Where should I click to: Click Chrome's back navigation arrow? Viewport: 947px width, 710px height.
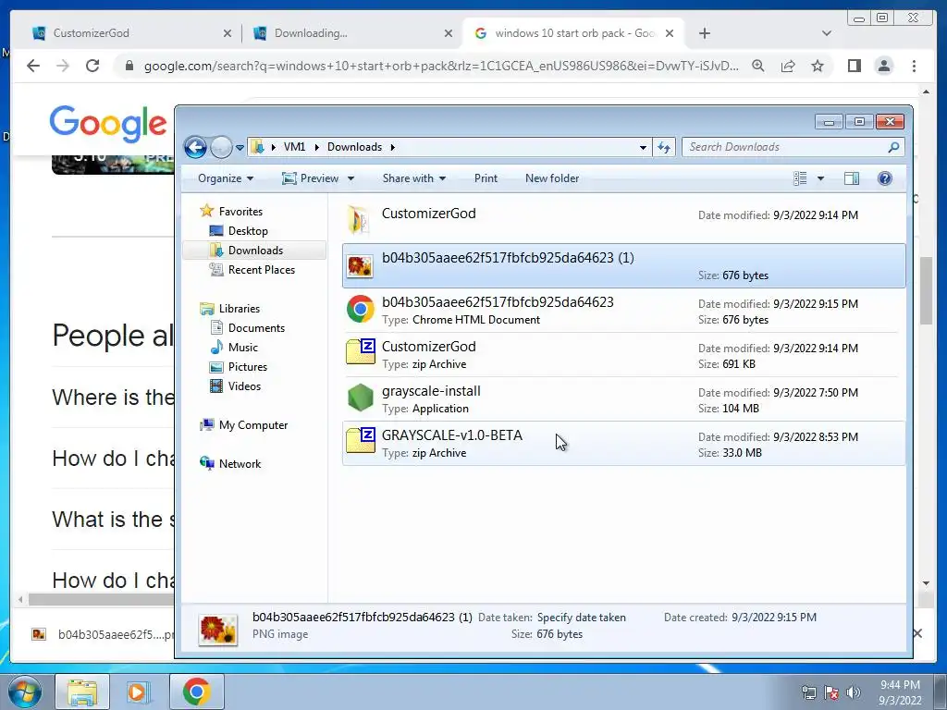coord(33,66)
